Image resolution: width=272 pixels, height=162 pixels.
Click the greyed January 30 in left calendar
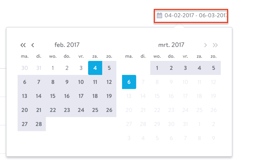25,68
